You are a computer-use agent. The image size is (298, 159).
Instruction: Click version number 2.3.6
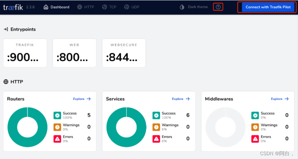coord(30,7)
